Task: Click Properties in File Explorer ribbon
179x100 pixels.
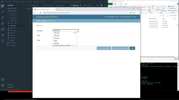Action: tap(158, 8)
